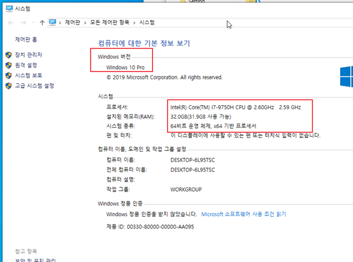This screenshot has height=262, width=353.
Task: Open 모든 제어판 항목 breadcrumb
Action: point(110,22)
